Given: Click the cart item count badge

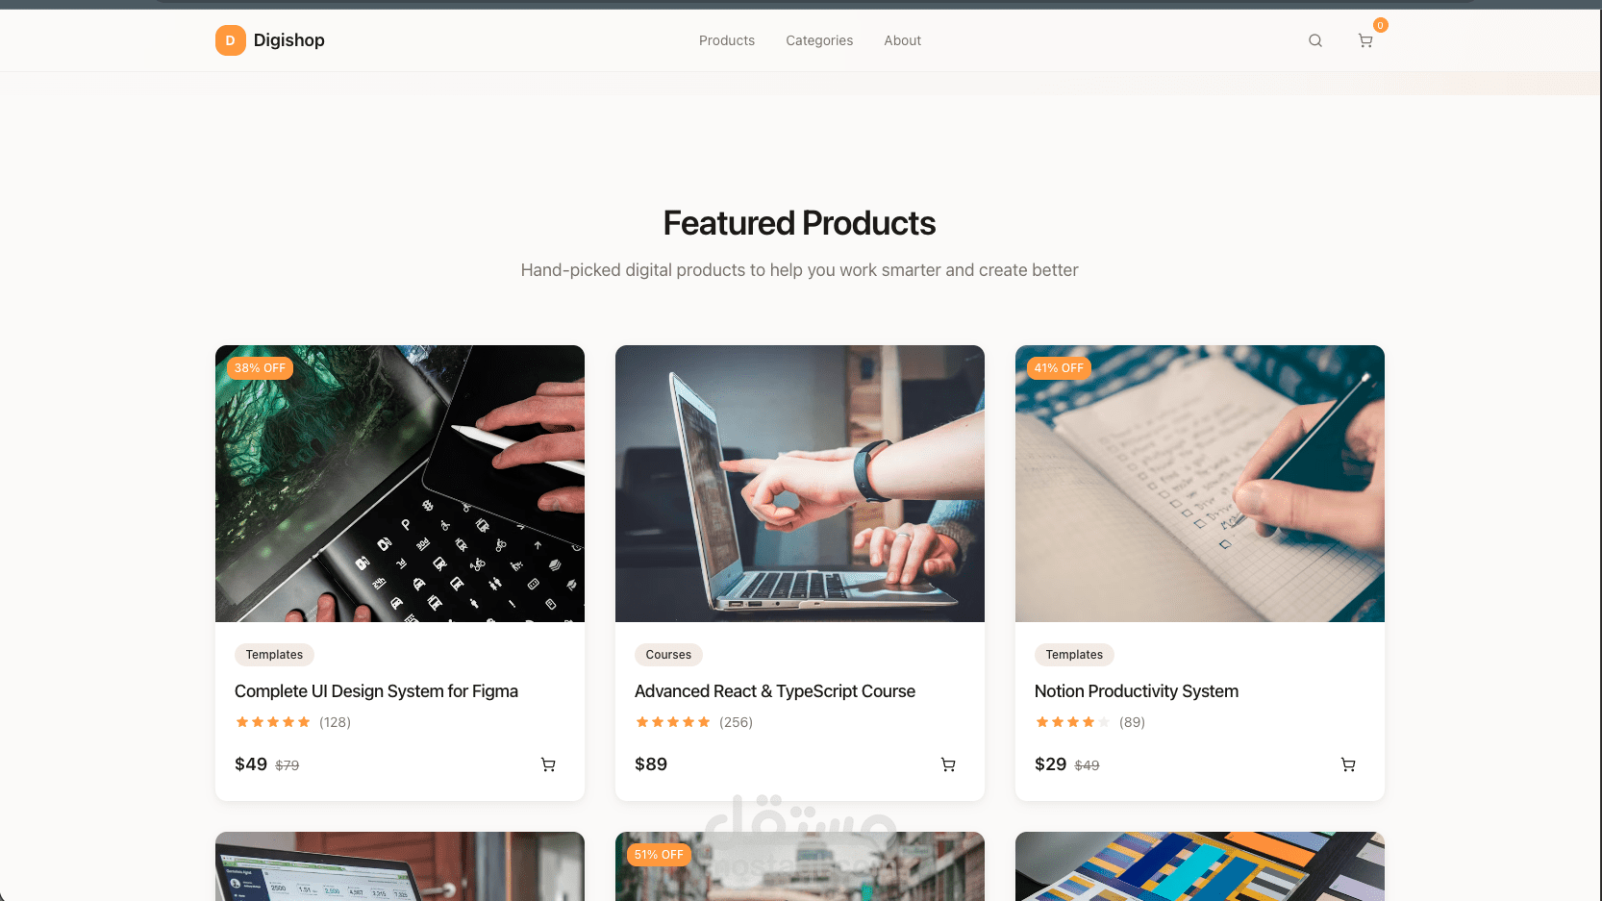Looking at the screenshot, I should 1380,26.
